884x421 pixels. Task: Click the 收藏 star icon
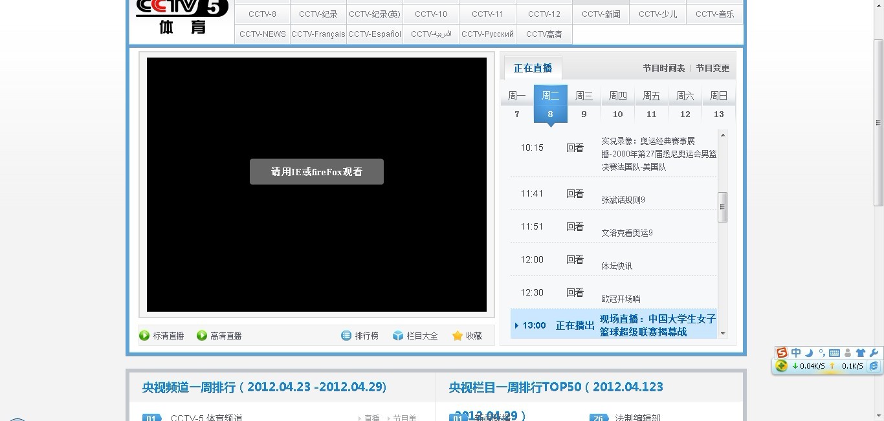458,336
